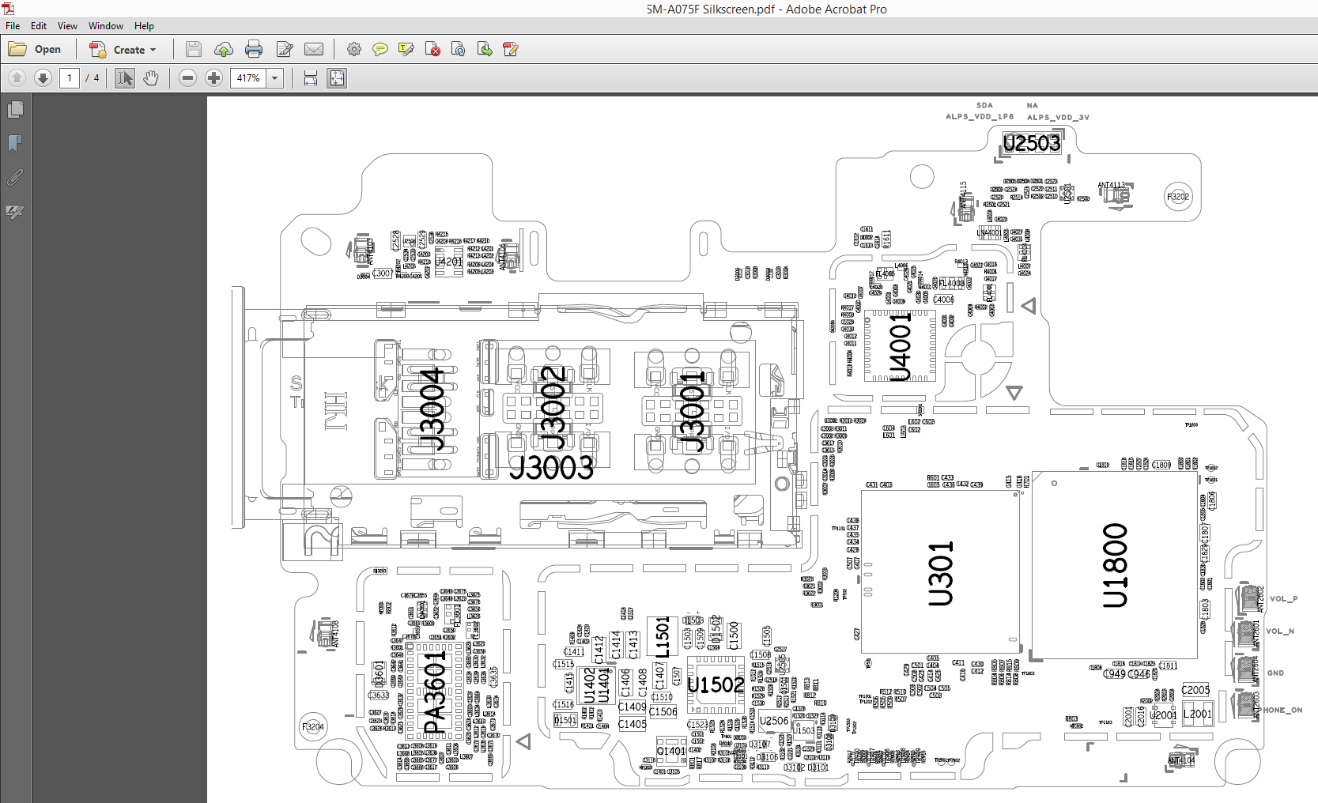Open the Bookmarks panel in the sidebar
The width and height of the screenshot is (1318, 803).
(x=15, y=143)
